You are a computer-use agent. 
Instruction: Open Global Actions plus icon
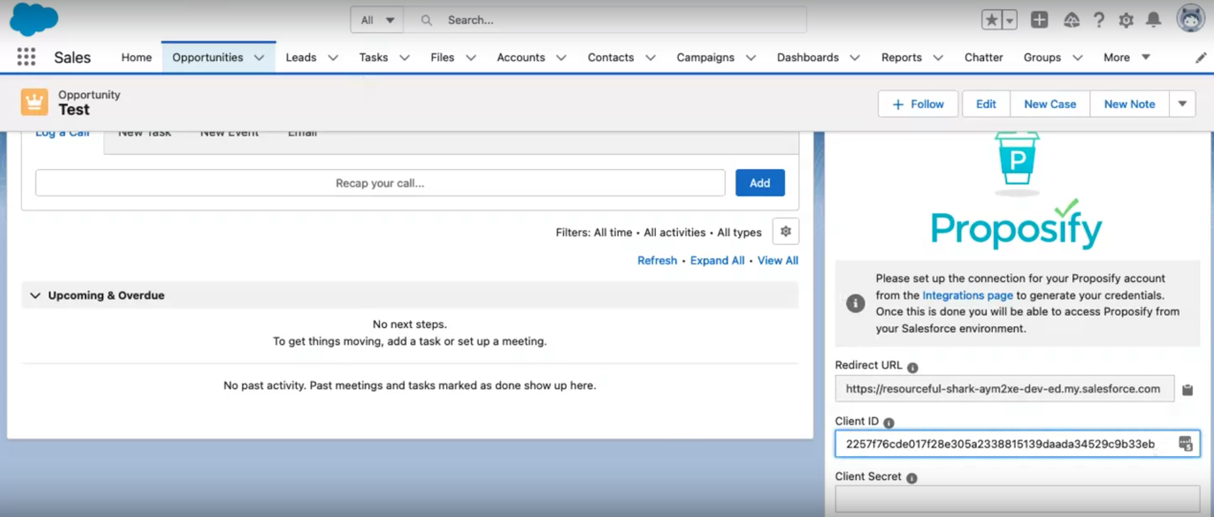1039,20
